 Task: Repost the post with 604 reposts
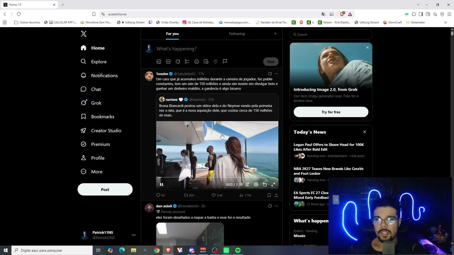tap(189, 195)
